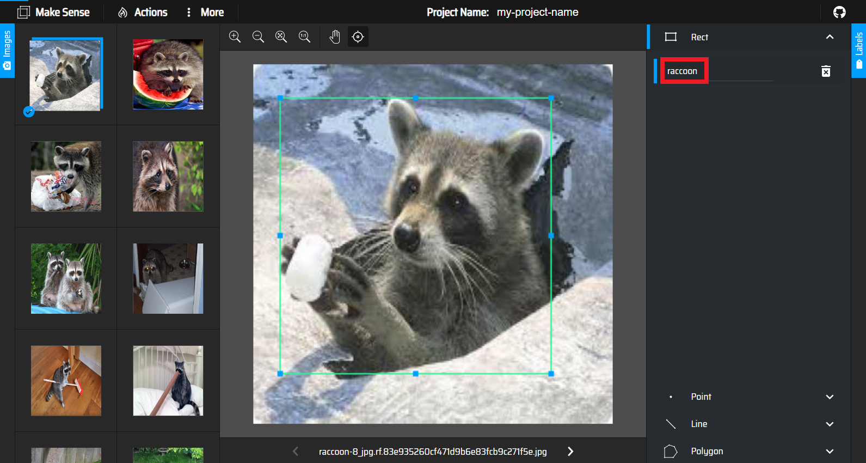Expand the Point labels section
The width and height of the screenshot is (866, 463).
(830, 397)
